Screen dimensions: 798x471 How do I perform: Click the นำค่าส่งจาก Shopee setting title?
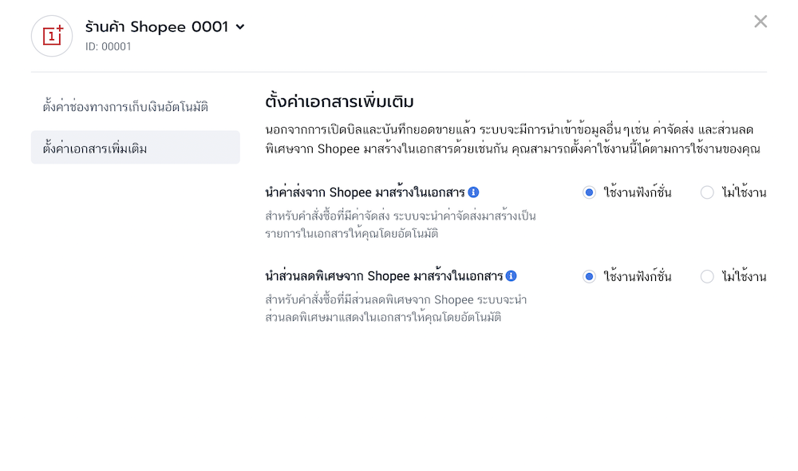[365, 192]
